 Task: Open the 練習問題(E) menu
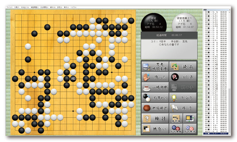(35, 7)
